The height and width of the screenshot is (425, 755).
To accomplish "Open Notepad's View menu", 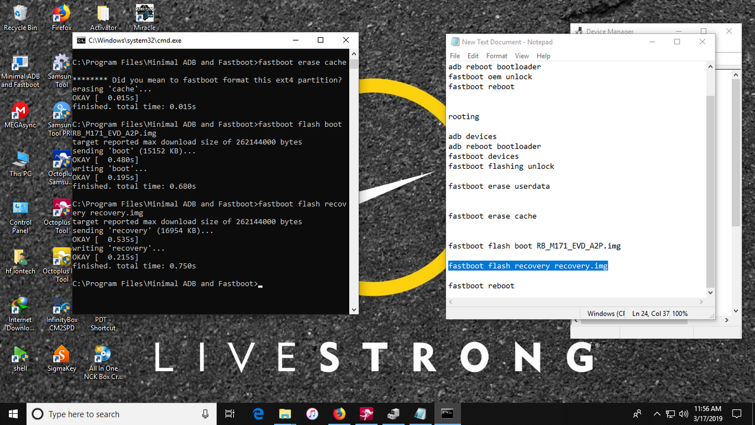I will point(521,55).
